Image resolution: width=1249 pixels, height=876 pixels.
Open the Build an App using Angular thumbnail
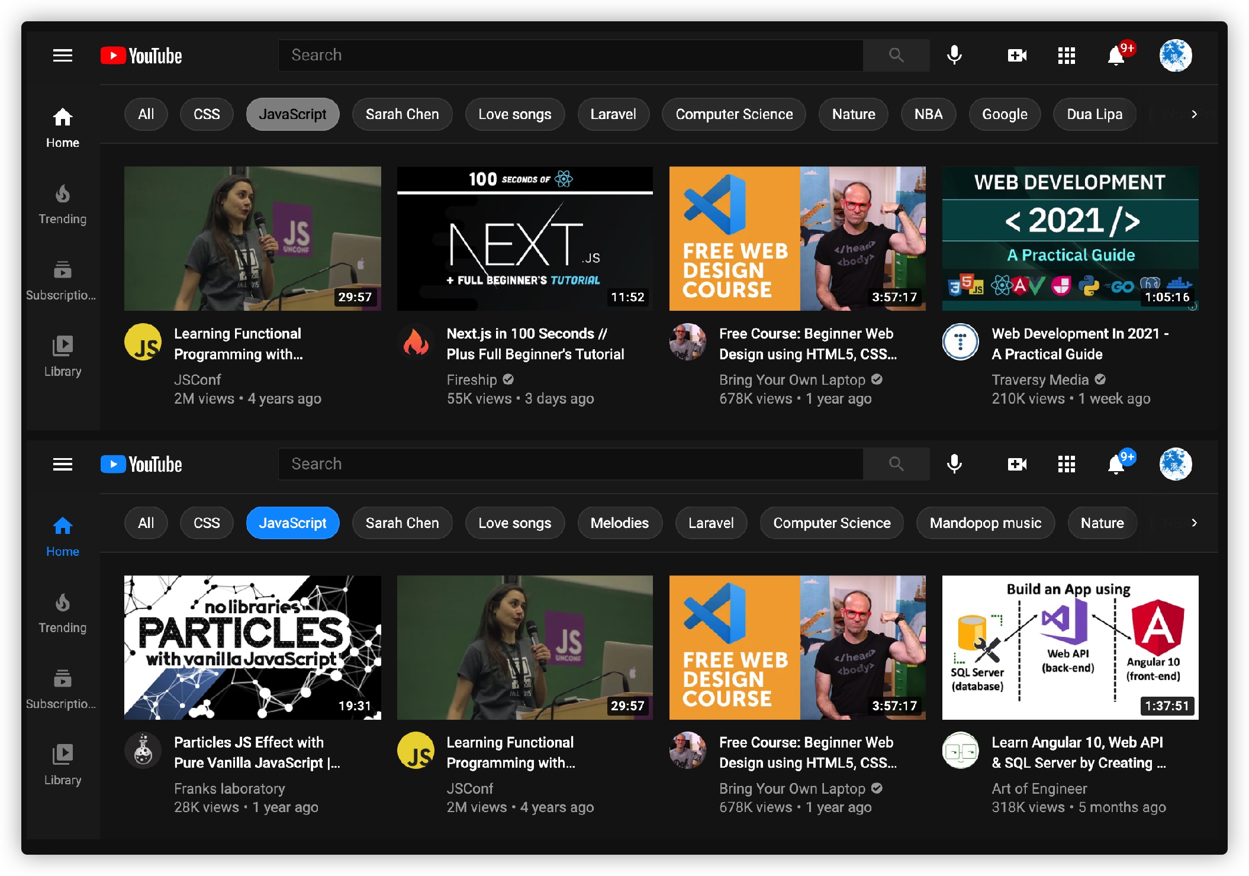pyautogui.click(x=1070, y=648)
